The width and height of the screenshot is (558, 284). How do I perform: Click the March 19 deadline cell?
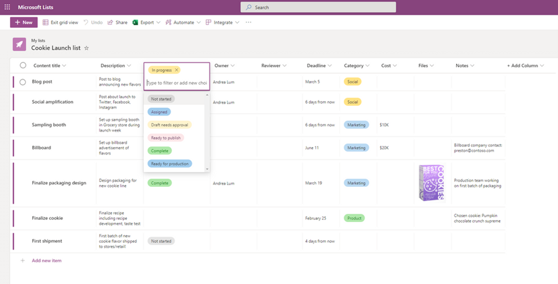tap(314, 183)
